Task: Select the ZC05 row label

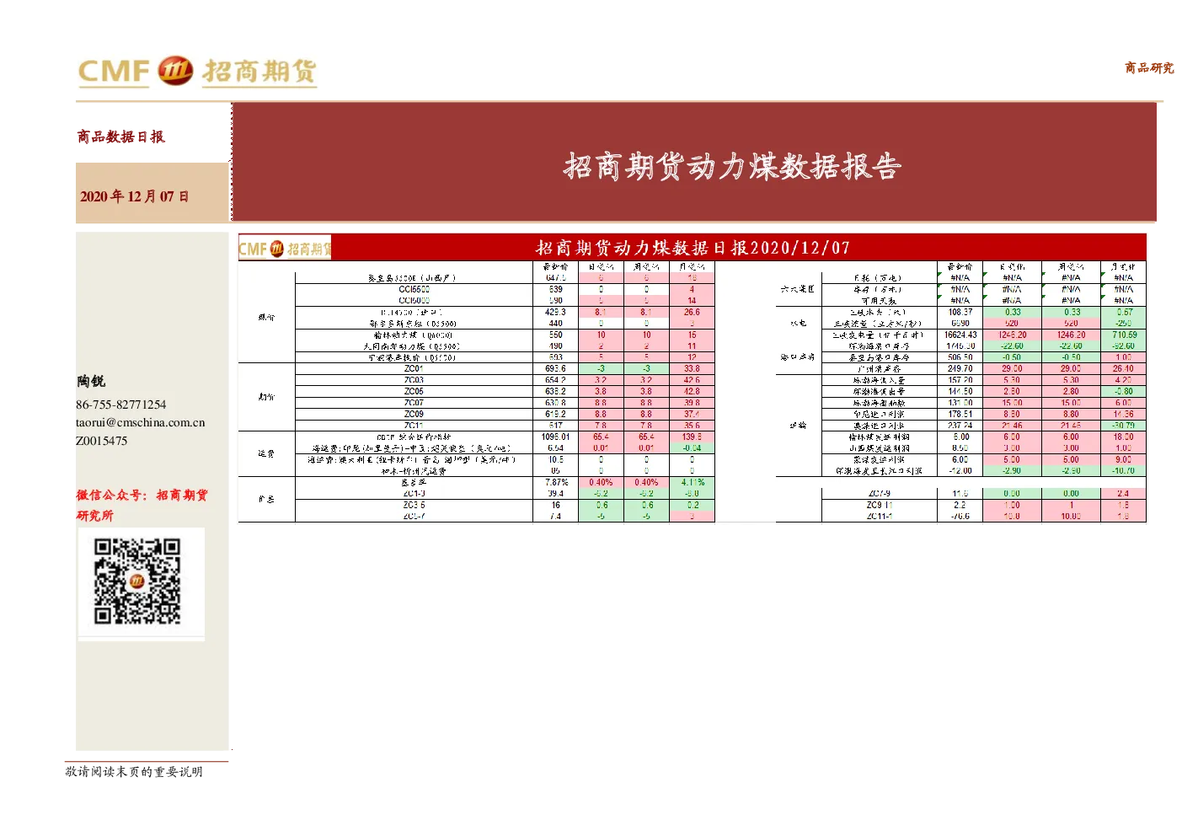Action: point(414,391)
